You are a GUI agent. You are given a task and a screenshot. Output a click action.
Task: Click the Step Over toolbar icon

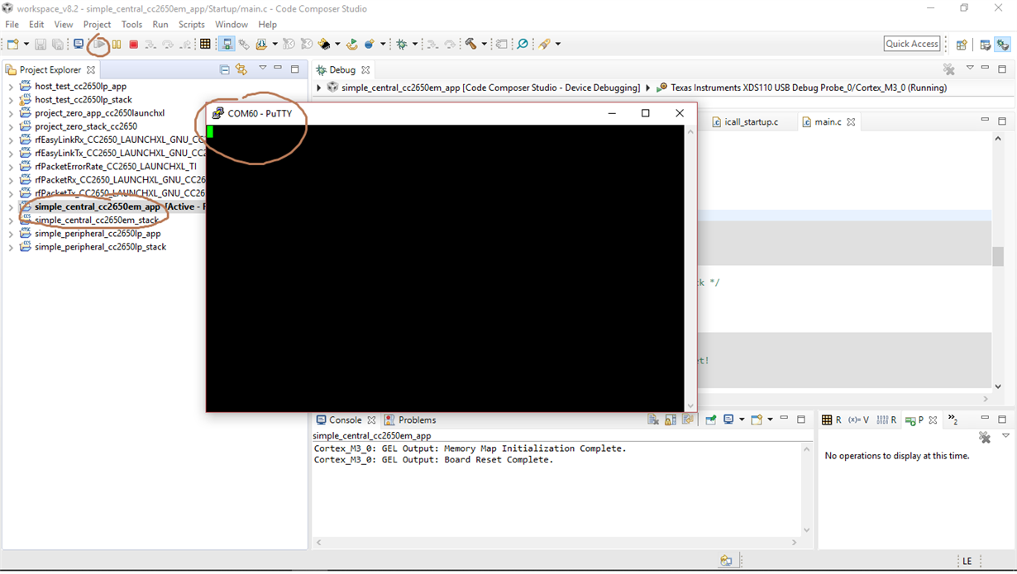coord(168,44)
